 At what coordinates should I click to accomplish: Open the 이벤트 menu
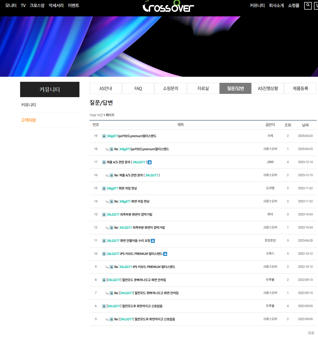(73, 6)
